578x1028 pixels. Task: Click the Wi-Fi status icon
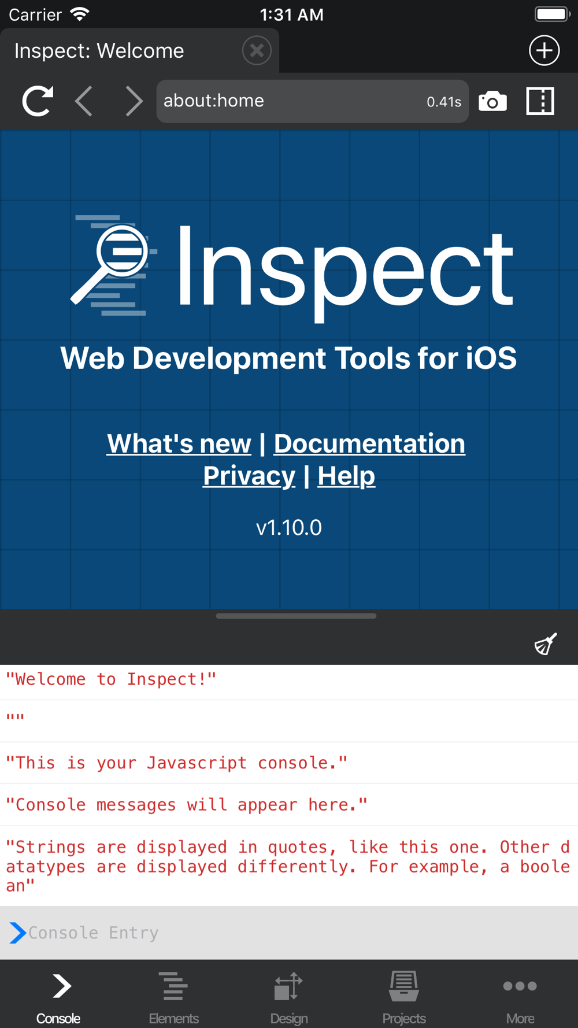pos(79,14)
